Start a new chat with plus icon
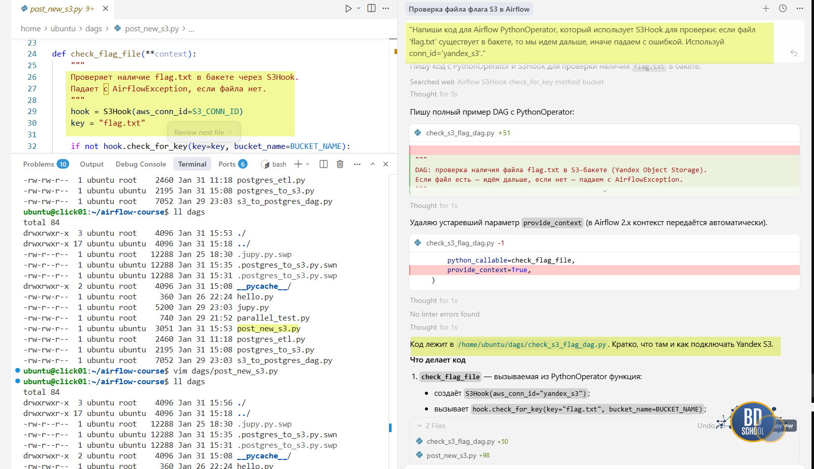Screen dimensions: 814x469 pyautogui.click(x=766, y=9)
